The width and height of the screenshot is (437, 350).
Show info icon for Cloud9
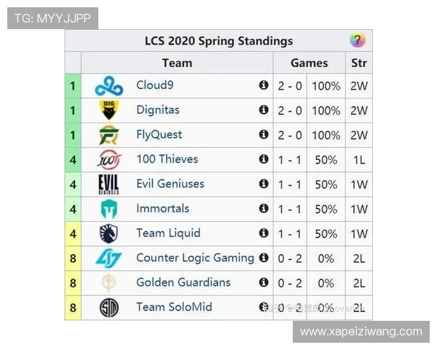[x=264, y=85]
